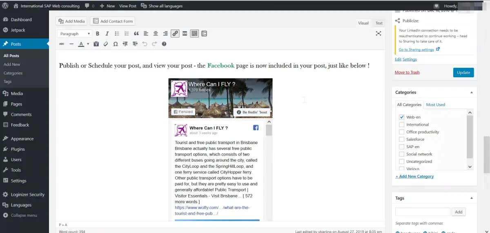Click Add New Category link
This screenshot has height=233, width=490.
coord(414,176)
